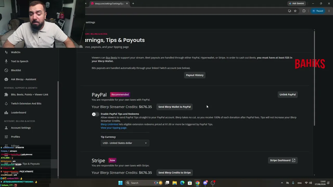333x187 pixels.
Task: Click the microphone icon in system tray
Action: coord(293,183)
